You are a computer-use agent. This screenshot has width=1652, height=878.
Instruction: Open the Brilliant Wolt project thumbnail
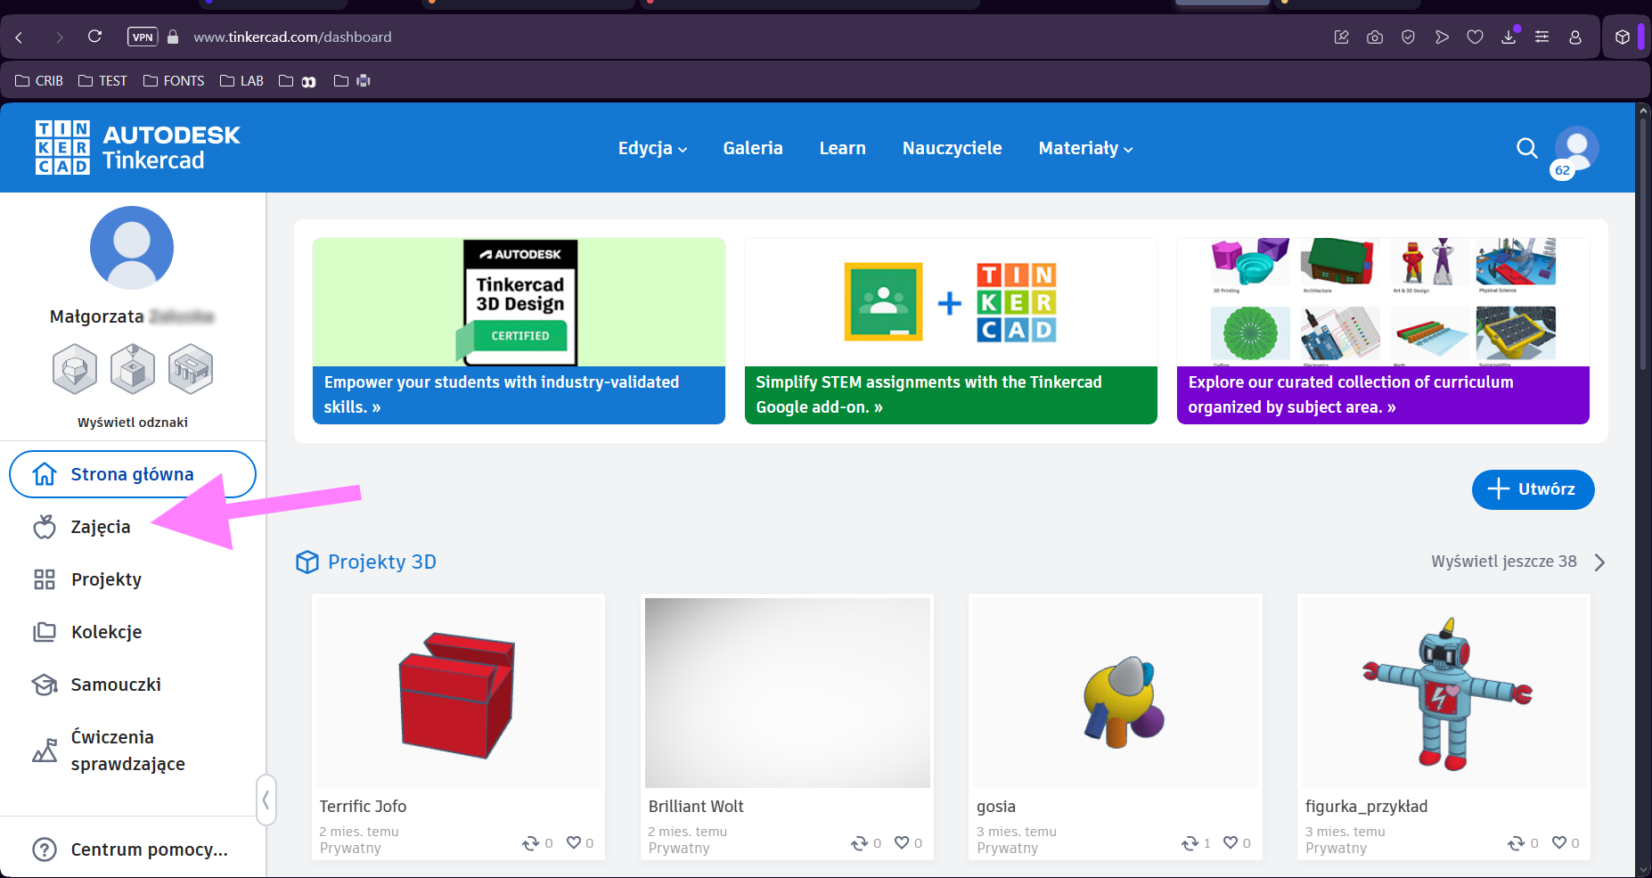click(x=787, y=693)
